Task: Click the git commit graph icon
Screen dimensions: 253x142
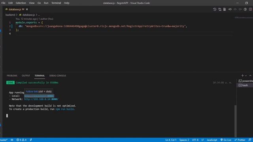Action: click(230, 9)
